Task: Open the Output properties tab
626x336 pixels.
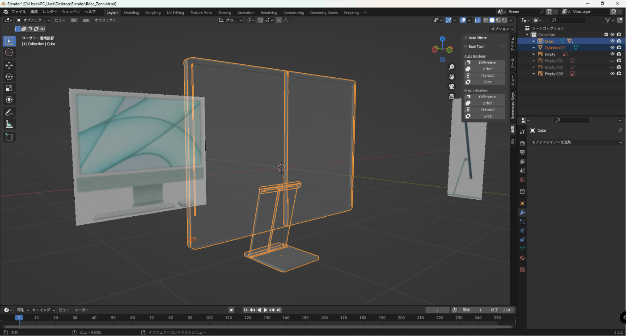Action: coord(522,153)
